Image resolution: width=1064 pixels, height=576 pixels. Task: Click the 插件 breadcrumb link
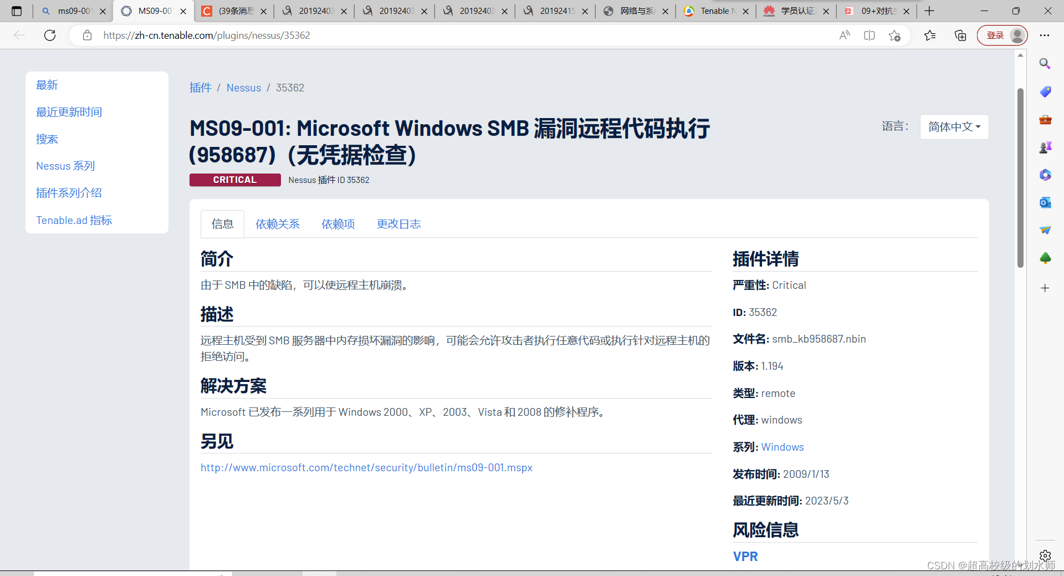pos(201,88)
